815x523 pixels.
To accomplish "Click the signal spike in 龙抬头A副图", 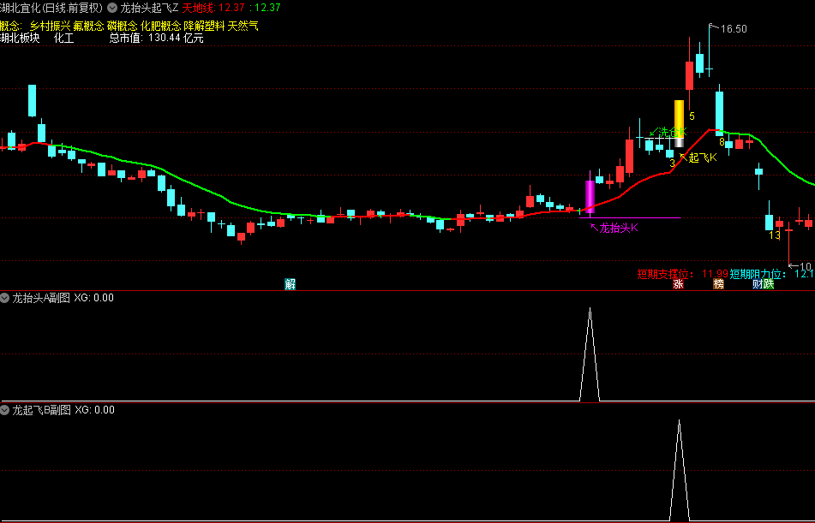I will pyautogui.click(x=590, y=354).
